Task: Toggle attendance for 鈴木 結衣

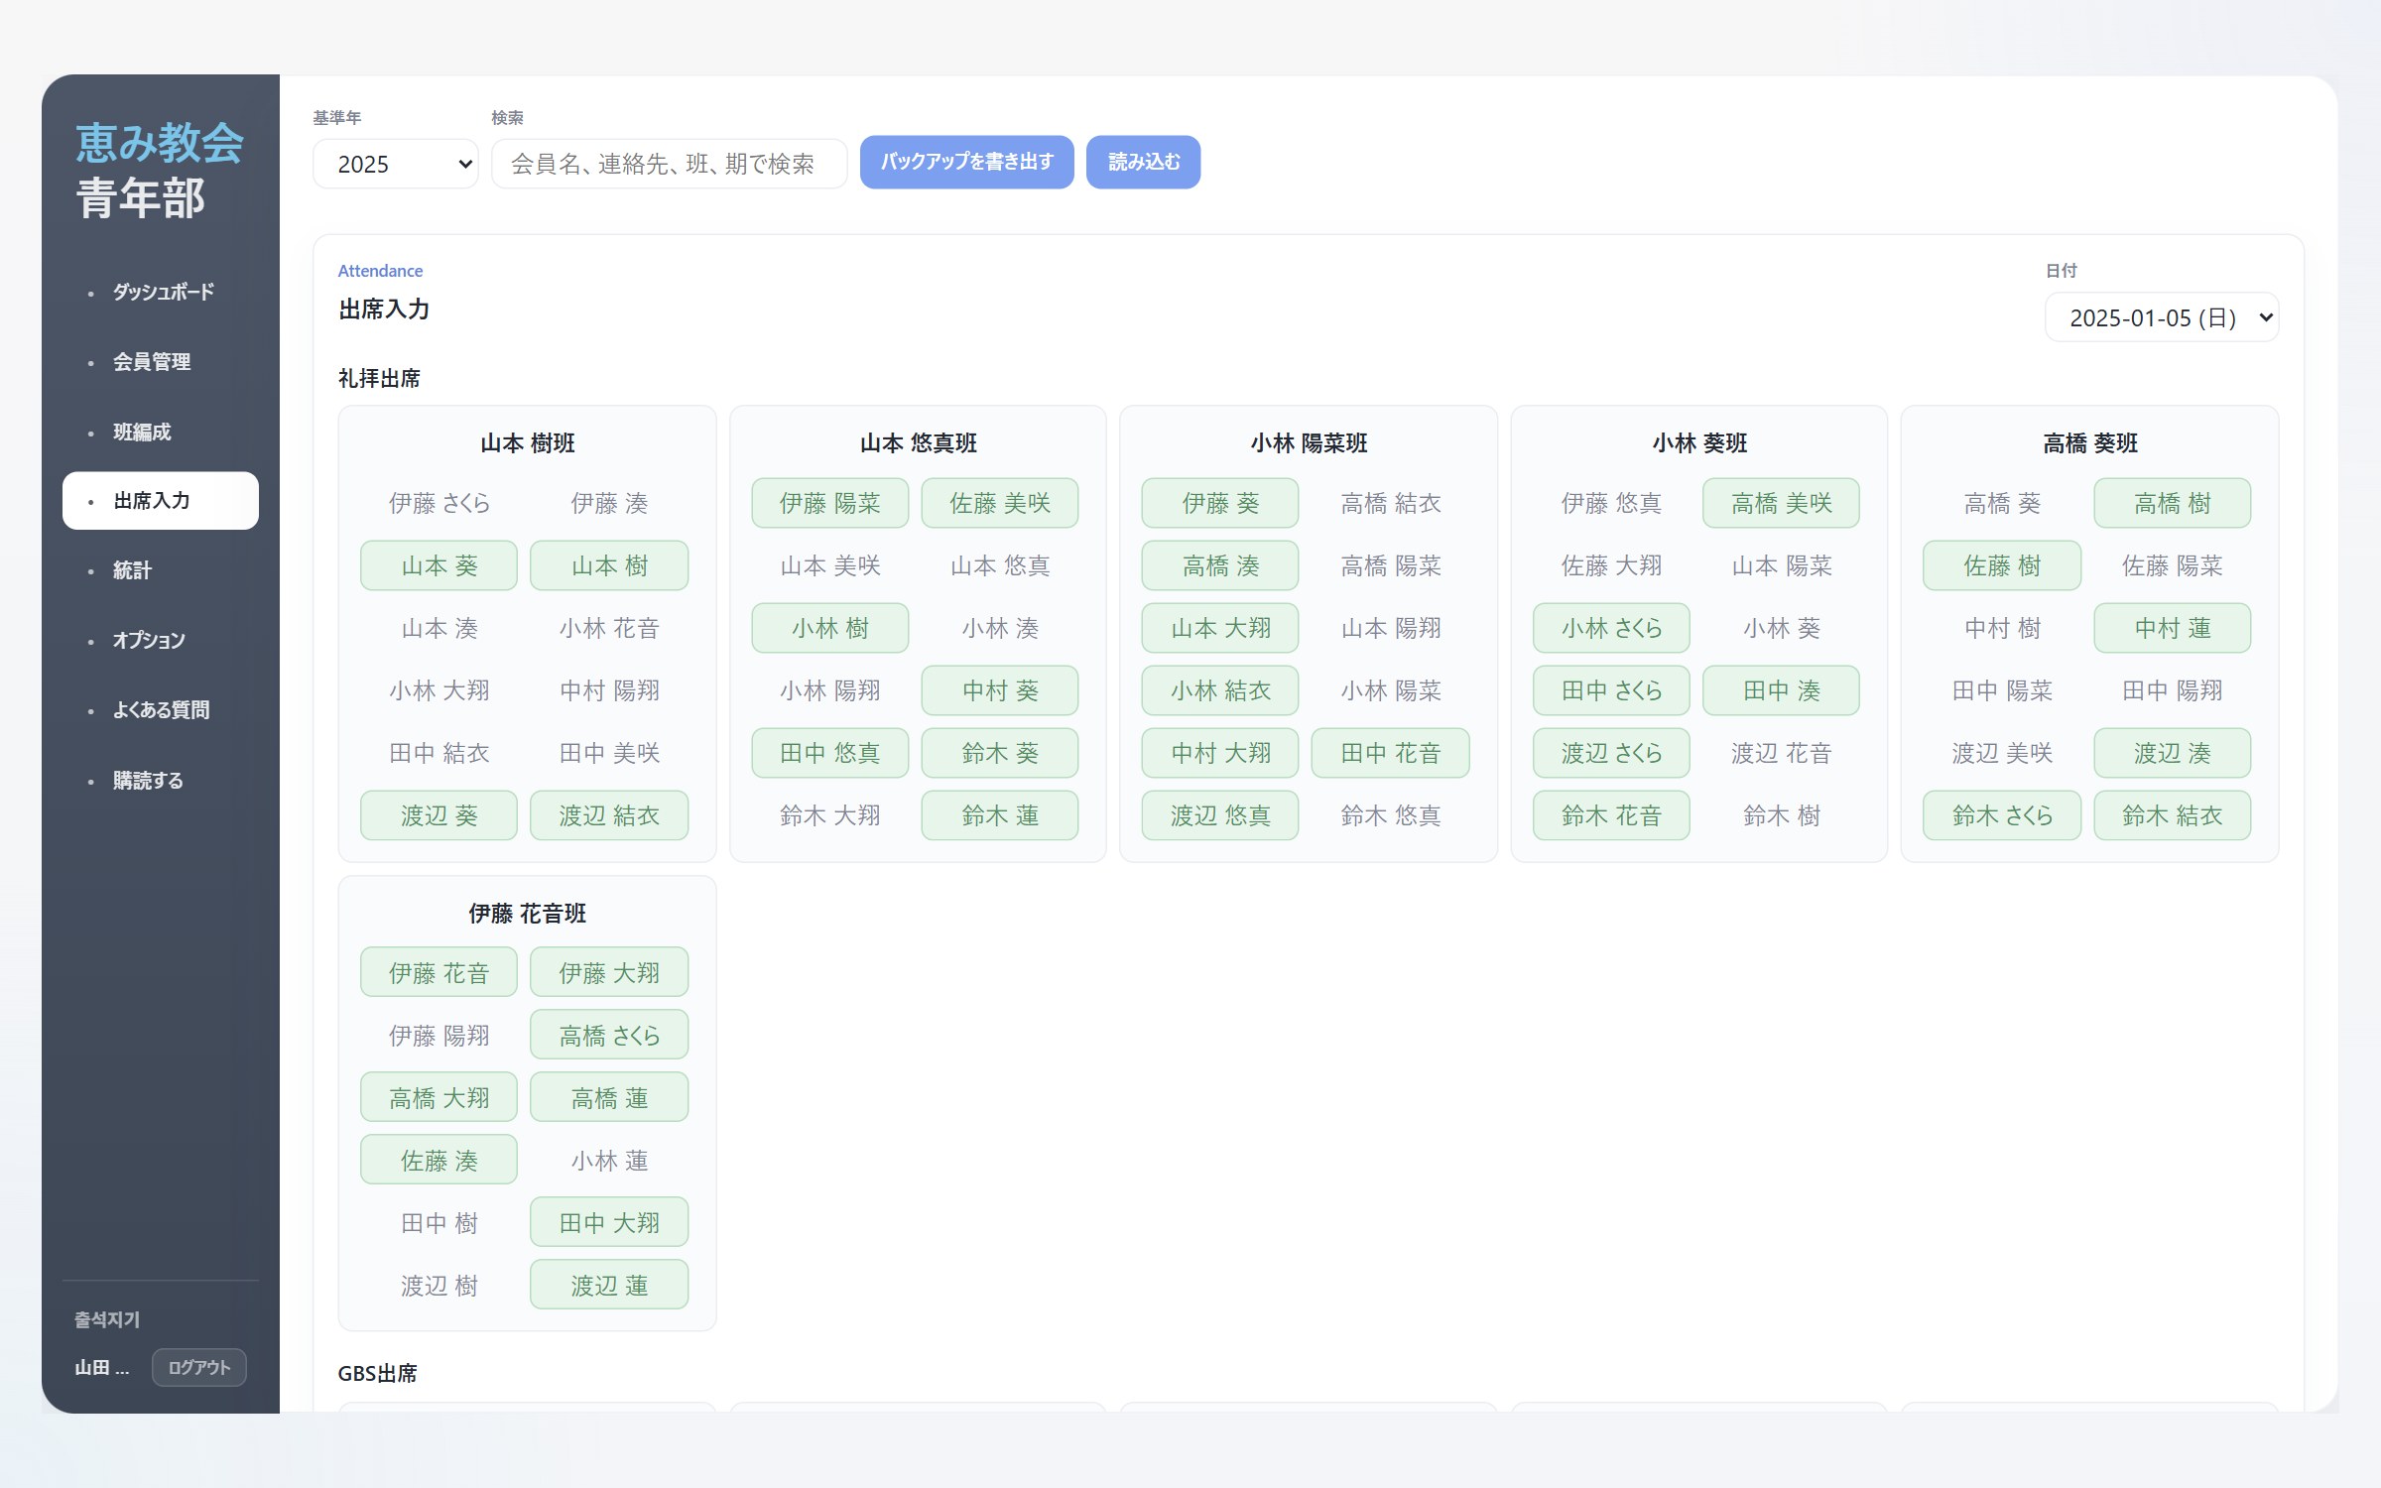Action: coord(2173,815)
